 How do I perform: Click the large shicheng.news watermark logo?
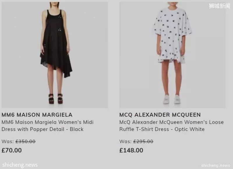20,165
